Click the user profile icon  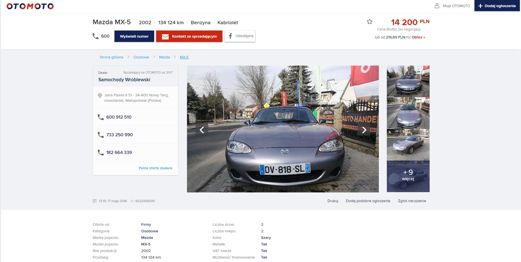pos(437,6)
